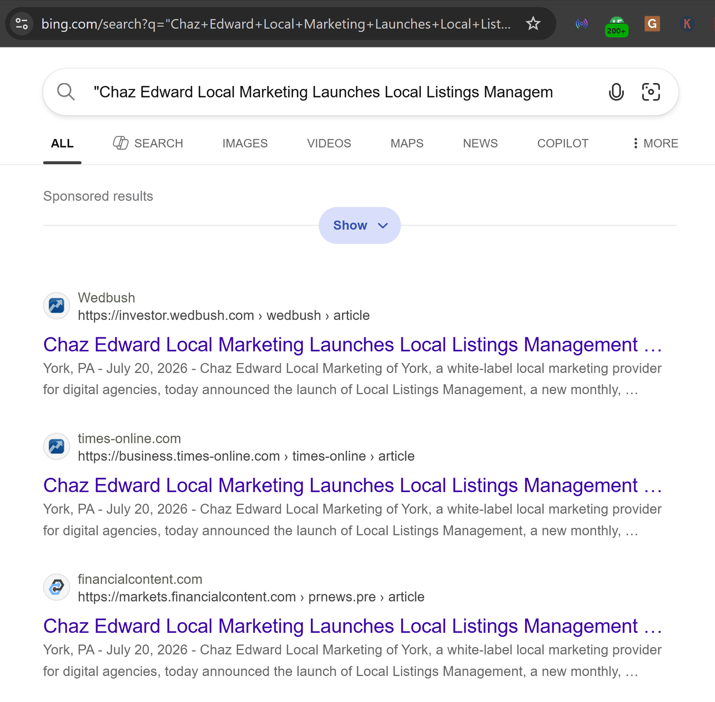Click the magnifying glass search icon
715x702 pixels.
66,92
